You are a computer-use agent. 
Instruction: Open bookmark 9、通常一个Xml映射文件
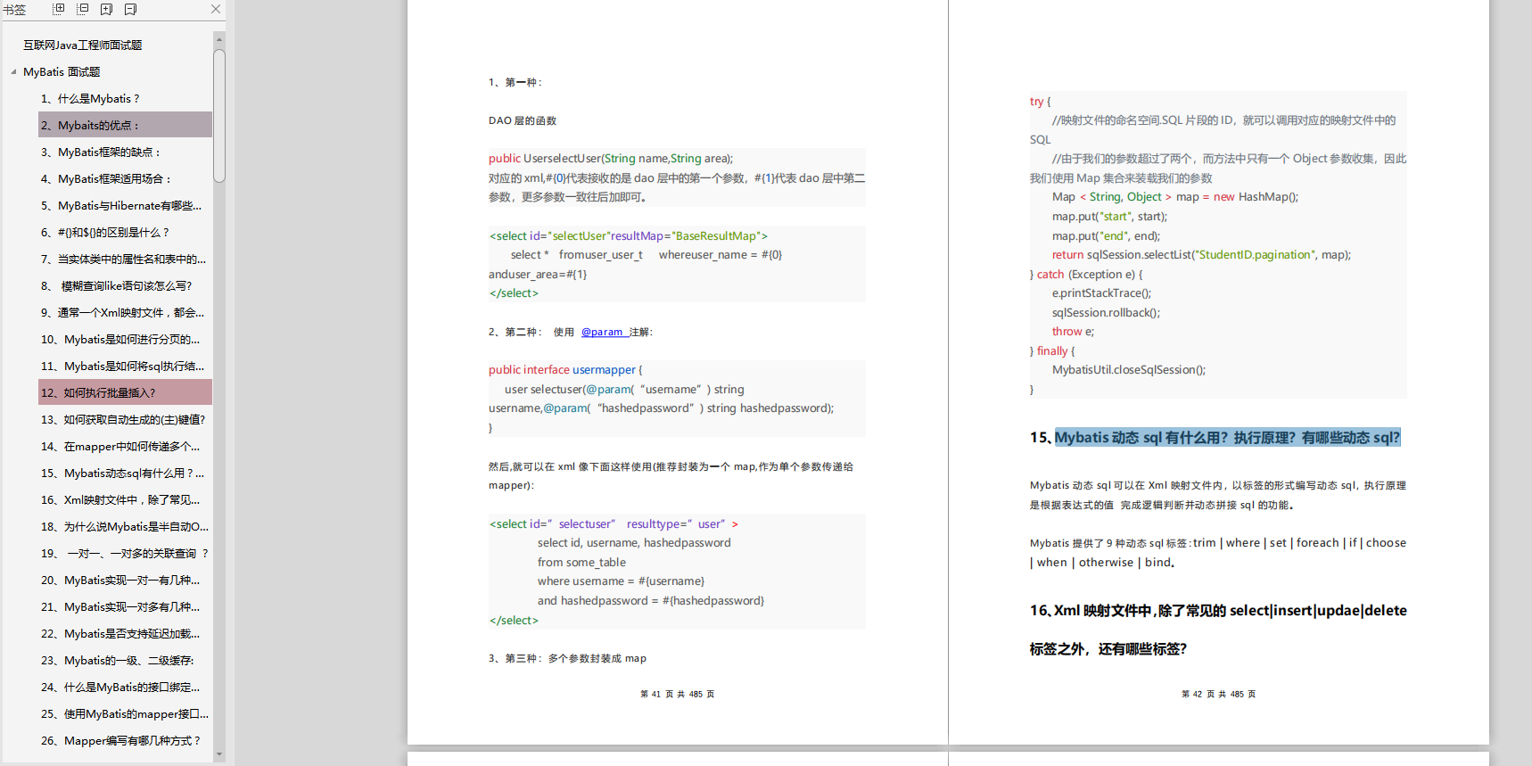122,312
